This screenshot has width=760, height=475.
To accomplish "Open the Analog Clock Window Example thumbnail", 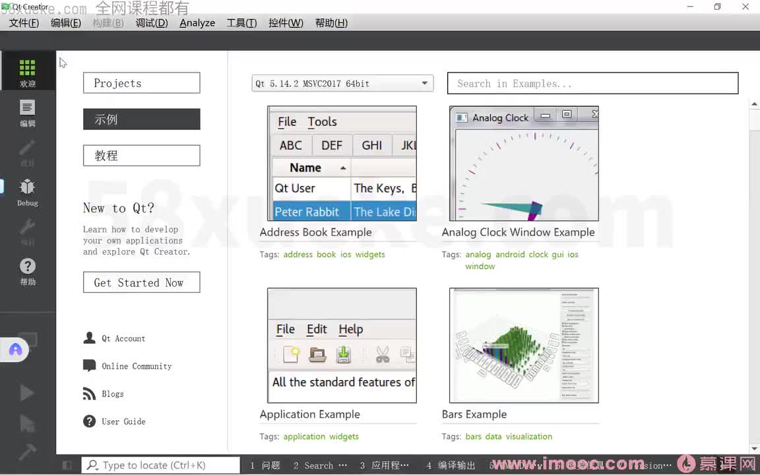I will 524,164.
